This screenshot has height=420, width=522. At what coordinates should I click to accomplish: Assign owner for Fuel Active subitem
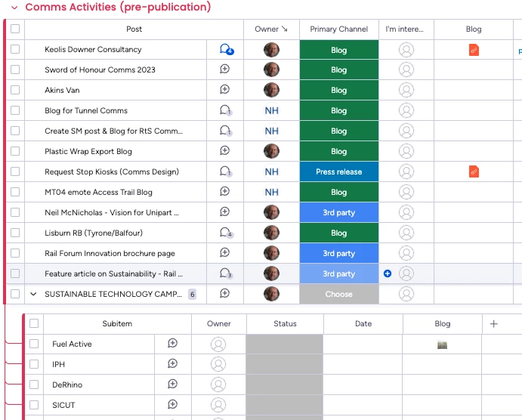coord(218,344)
